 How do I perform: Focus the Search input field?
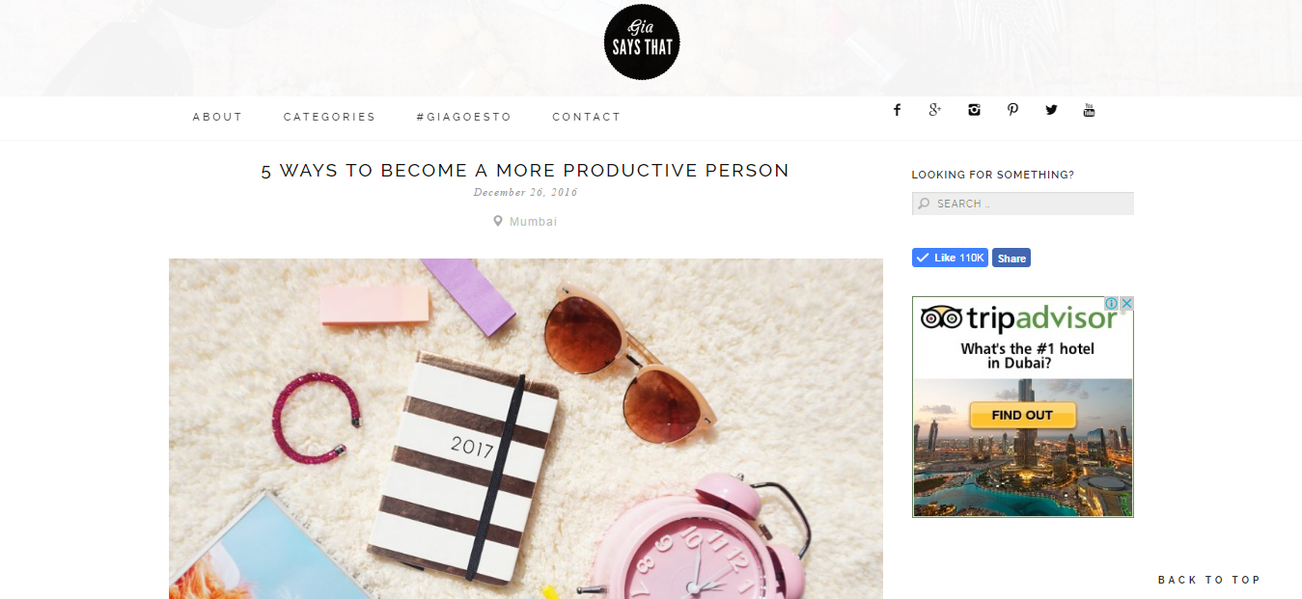[x=1023, y=204]
